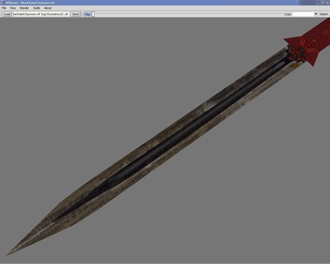Click the NifSkope application icon in title bar
Screen dimensions: 330x264
[x=3, y=3]
